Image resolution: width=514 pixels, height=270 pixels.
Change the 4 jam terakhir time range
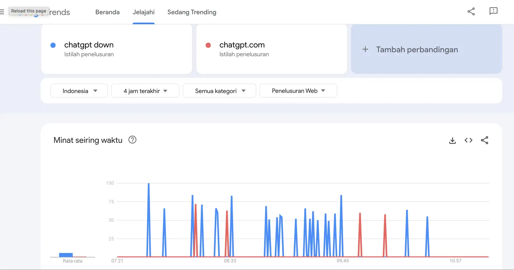pyautogui.click(x=145, y=91)
